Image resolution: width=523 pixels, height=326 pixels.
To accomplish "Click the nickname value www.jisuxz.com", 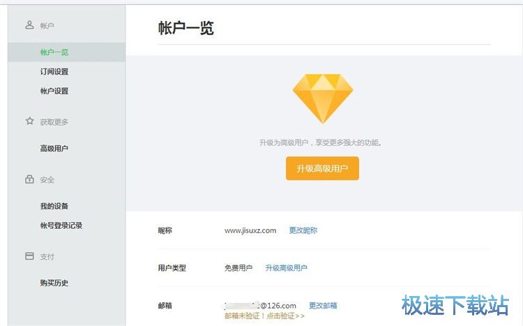I will tap(250, 230).
